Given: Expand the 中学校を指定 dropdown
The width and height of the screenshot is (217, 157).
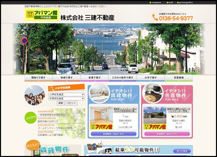Looking at the screenshot, I should click(66, 99).
